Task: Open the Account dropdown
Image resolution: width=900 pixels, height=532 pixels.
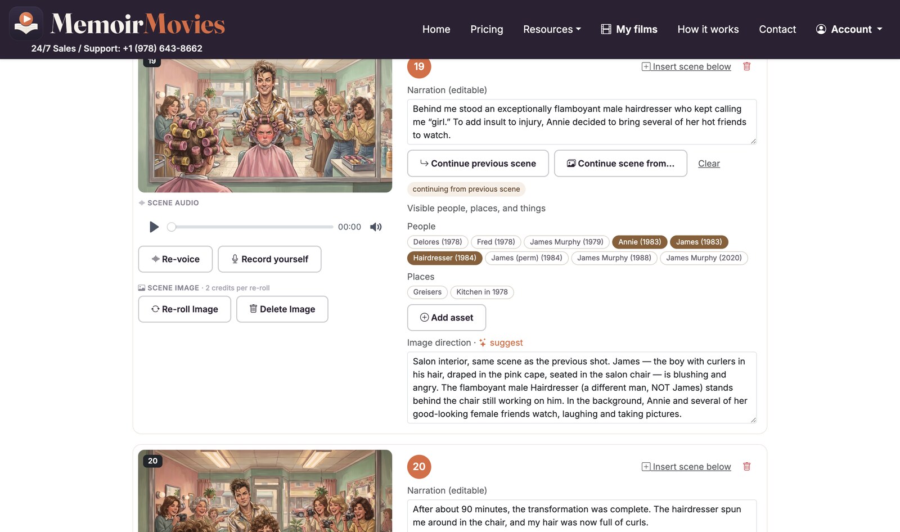Action: (849, 29)
